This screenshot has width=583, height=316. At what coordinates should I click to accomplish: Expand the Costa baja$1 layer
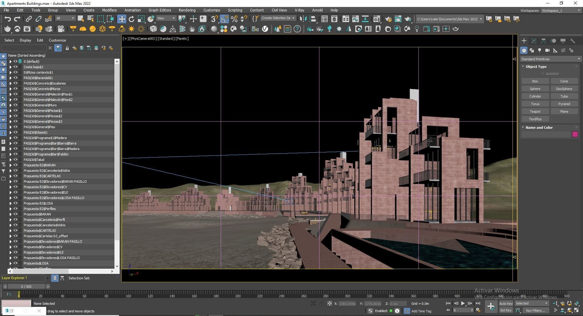pos(10,67)
